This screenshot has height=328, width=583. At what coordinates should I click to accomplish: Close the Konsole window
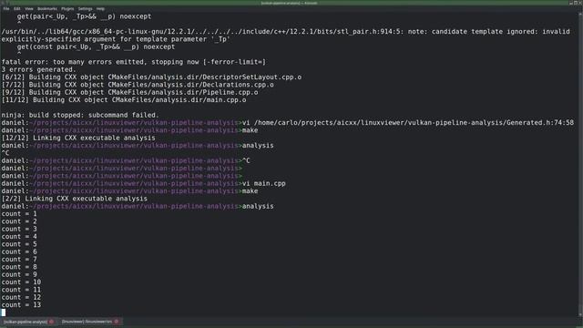[x=580, y=3]
